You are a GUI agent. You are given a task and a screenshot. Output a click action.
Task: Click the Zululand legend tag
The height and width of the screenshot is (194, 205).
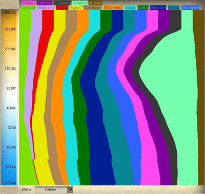coord(62,3)
